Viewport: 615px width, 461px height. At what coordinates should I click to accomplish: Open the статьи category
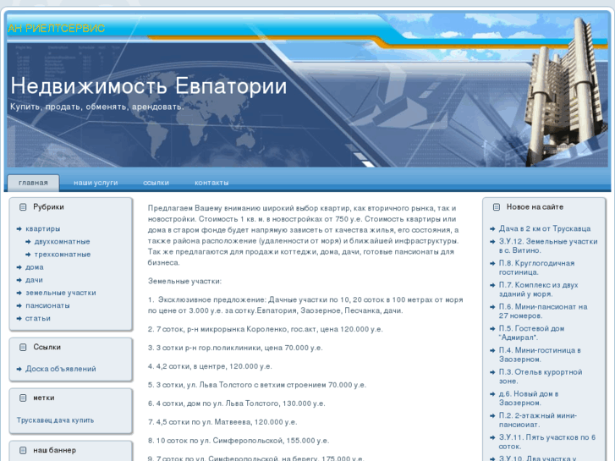point(38,319)
